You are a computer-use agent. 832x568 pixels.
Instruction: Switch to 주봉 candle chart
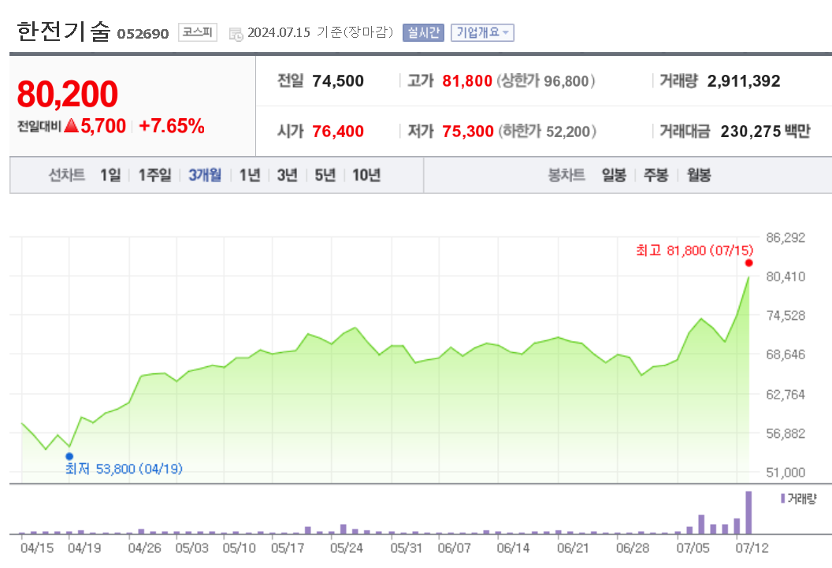pos(656,175)
